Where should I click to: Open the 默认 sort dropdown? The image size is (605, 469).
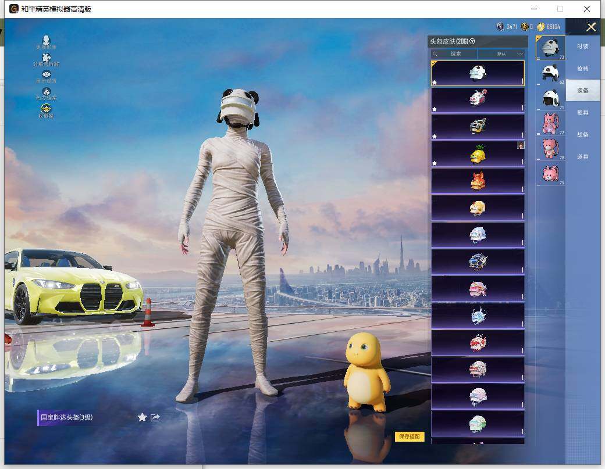[x=501, y=54]
